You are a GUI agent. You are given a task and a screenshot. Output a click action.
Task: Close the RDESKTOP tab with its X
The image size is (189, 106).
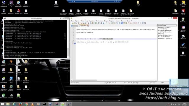(87, 26)
